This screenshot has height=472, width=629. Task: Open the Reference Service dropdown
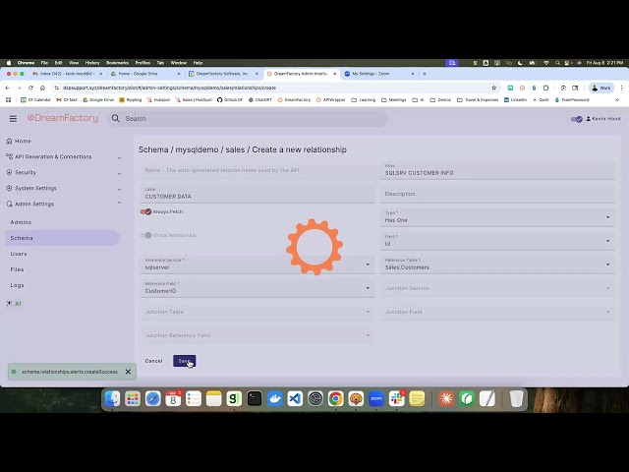[257, 265]
